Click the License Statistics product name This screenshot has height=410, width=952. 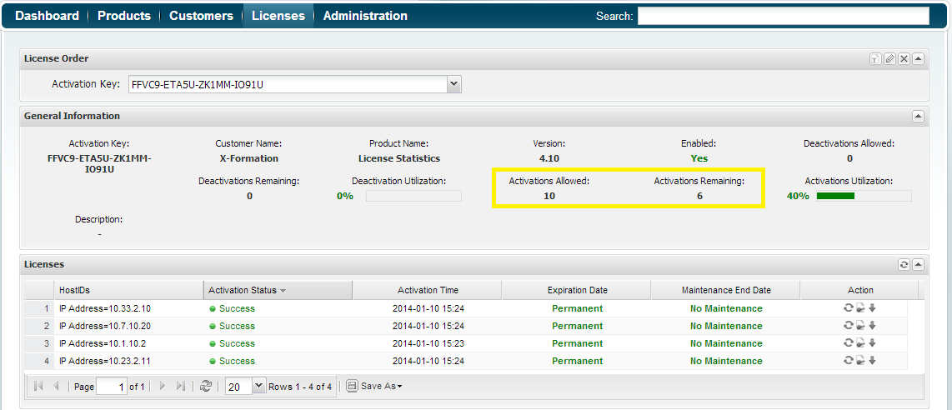click(x=399, y=158)
